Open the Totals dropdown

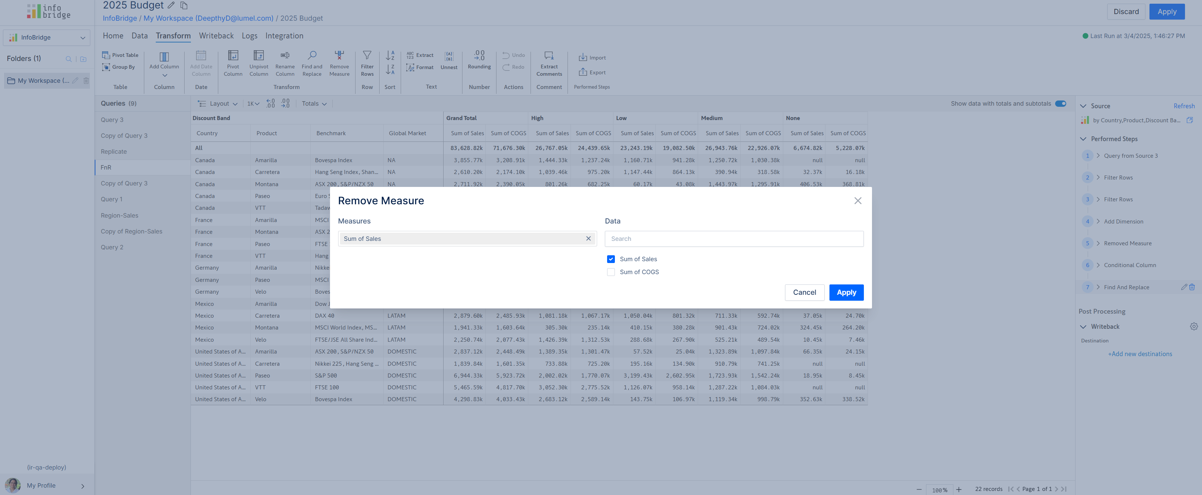click(314, 104)
